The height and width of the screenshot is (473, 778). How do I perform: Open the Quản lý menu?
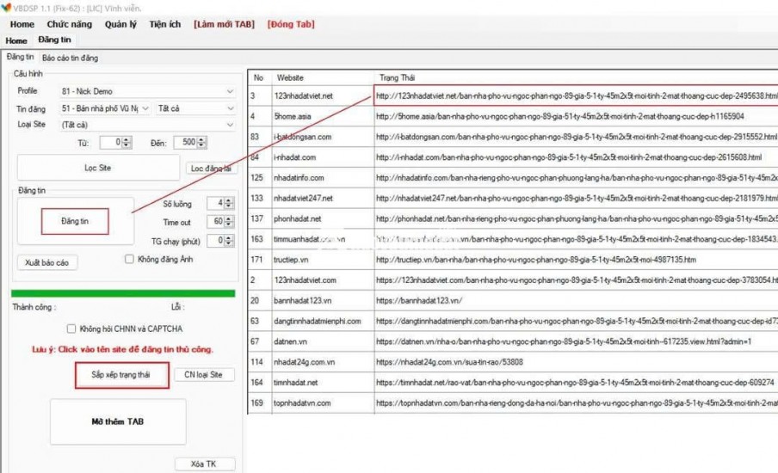(120, 24)
